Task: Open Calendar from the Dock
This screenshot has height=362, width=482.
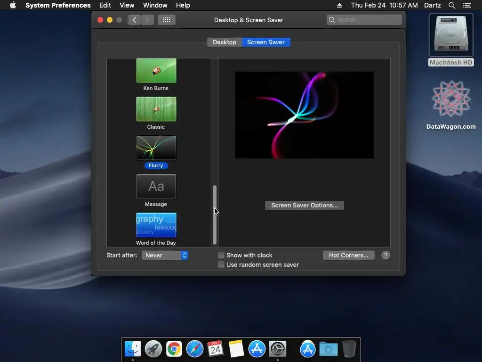Action: pos(215,349)
